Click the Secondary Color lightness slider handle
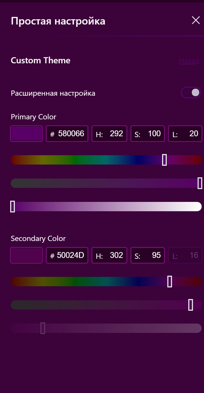The height and width of the screenshot is (393, 204). point(43,328)
